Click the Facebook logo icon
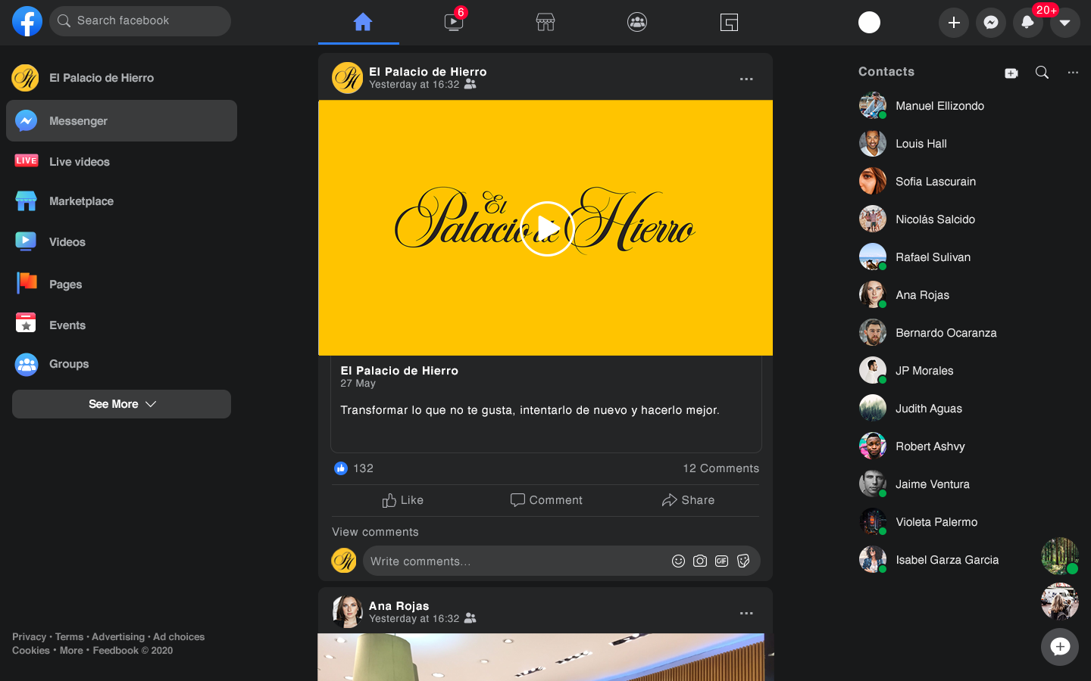 pyautogui.click(x=27, y=21)
